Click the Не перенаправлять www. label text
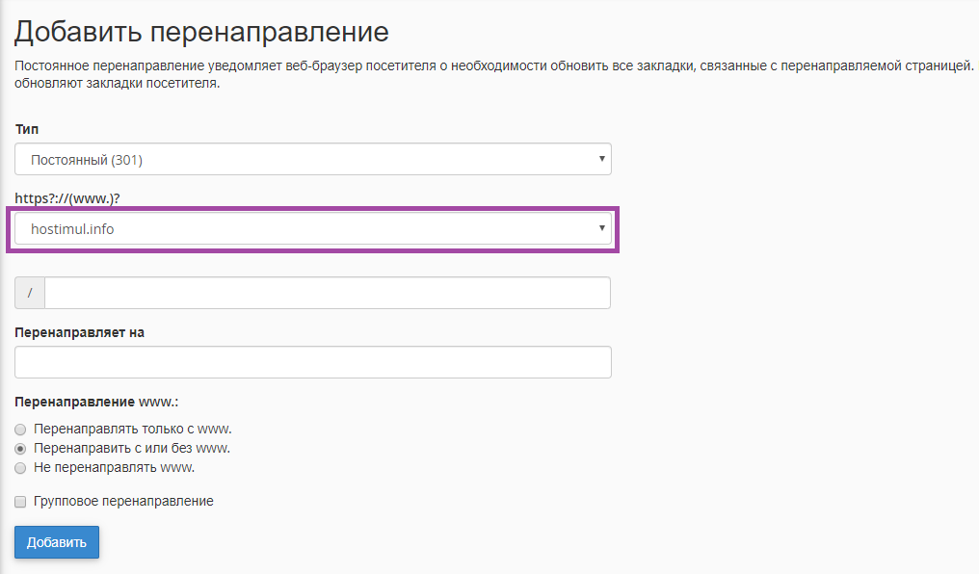 click(114, 468)
